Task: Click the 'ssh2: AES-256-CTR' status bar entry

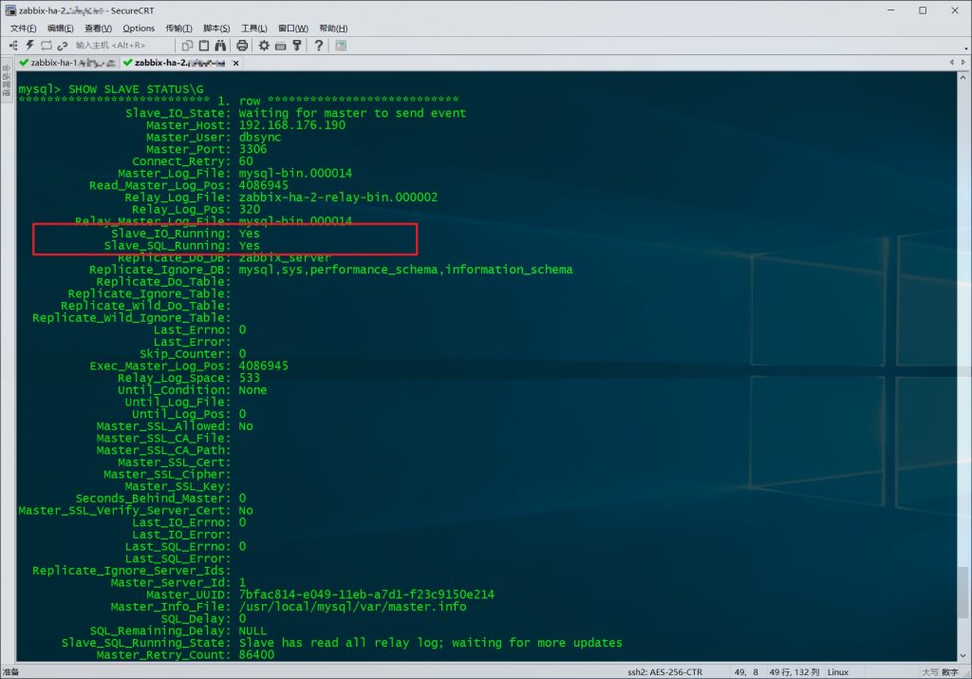Action: click(x=664, y=672)
